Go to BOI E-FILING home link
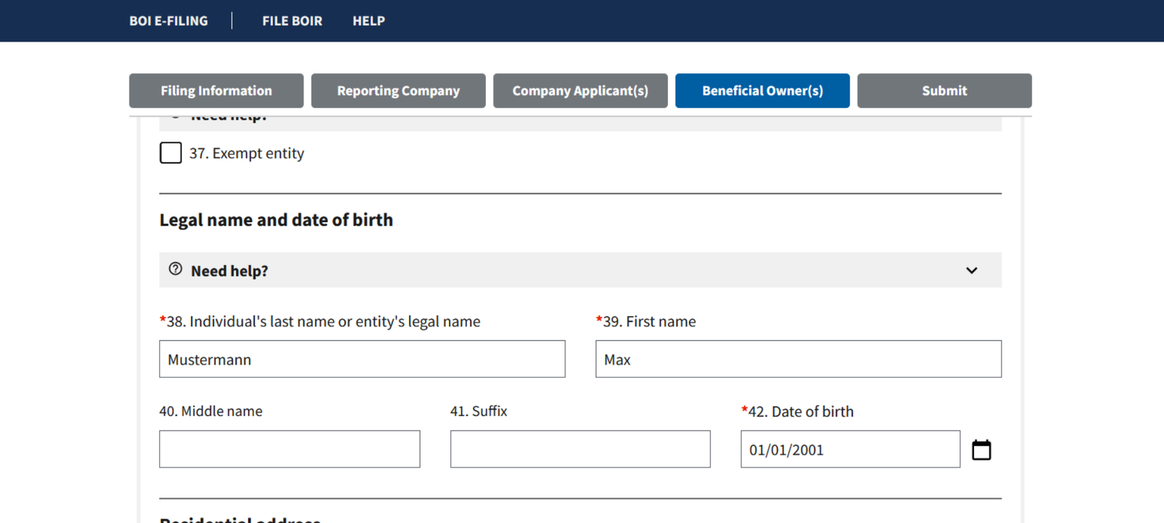The width and height of the screenshot is (1164, 523). coord(169,21)
